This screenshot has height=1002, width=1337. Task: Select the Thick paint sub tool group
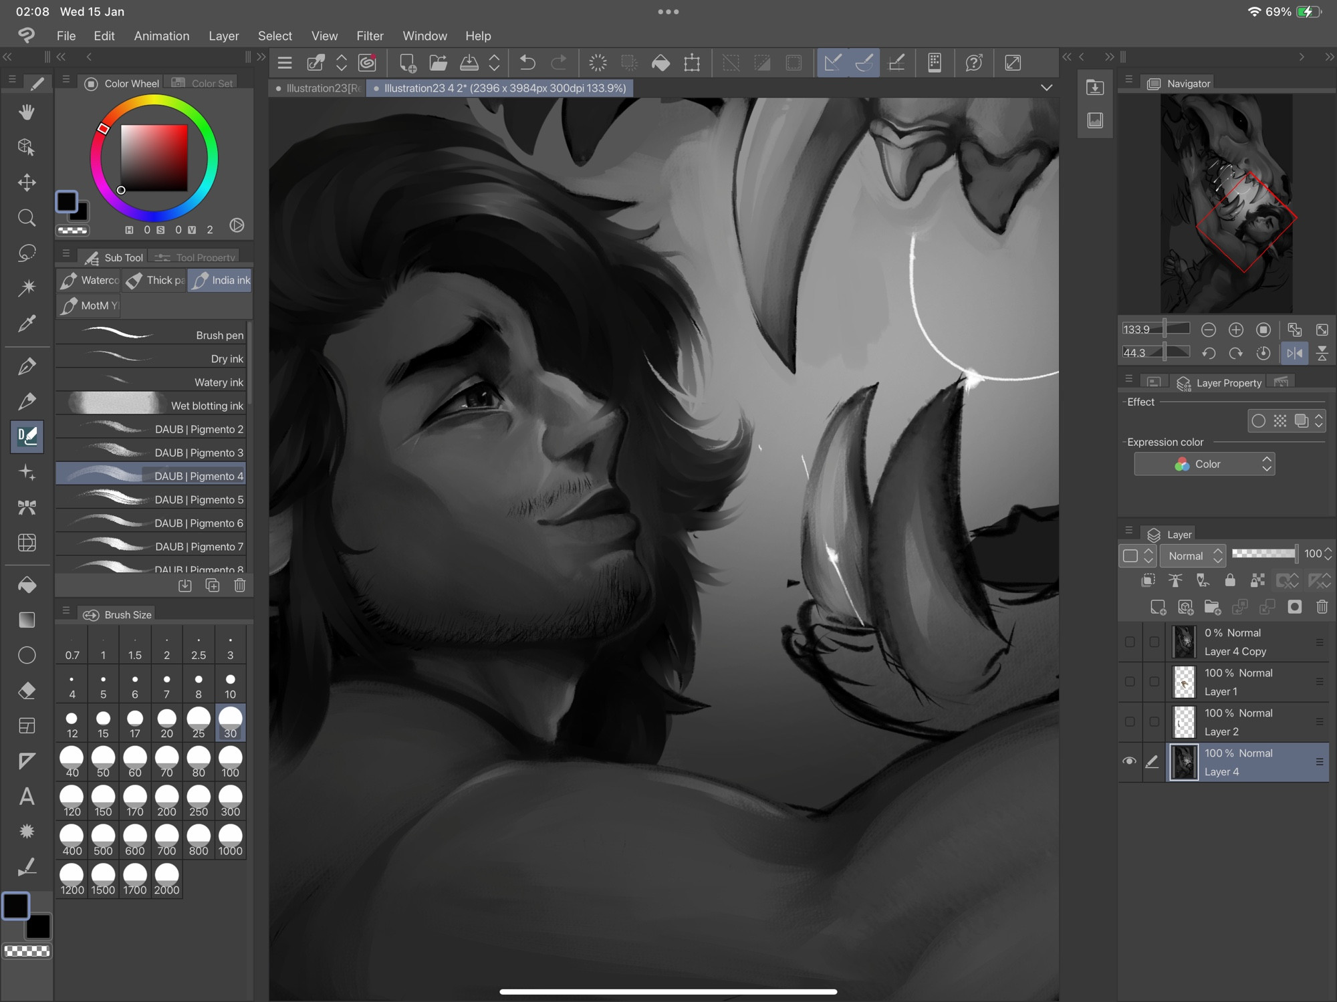tap(154, 281)
